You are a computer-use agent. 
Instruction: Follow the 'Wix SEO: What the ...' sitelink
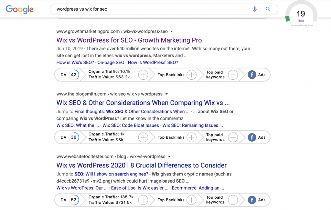tap(78, 125)
